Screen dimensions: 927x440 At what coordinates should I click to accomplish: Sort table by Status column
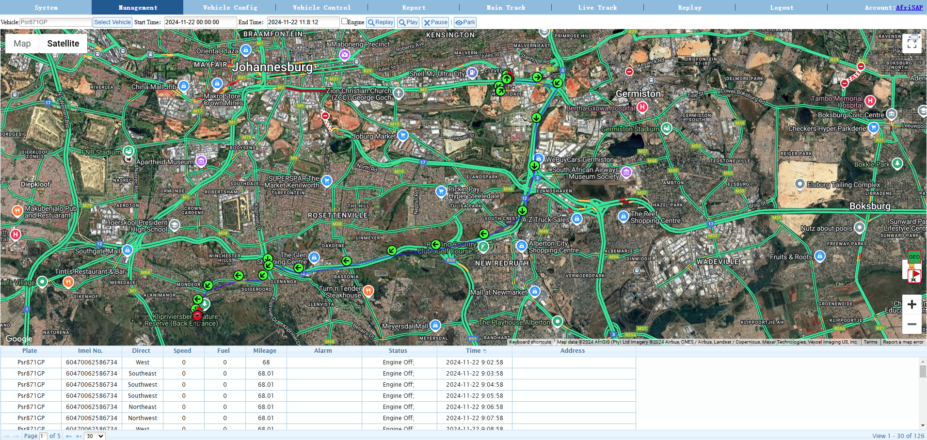point(398,351)
